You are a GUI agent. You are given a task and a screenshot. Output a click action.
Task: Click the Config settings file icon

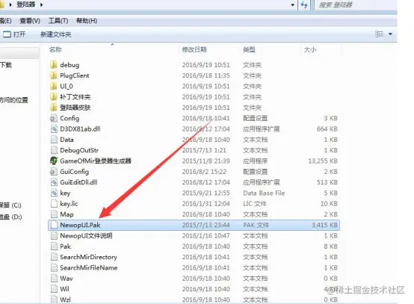point(54,118)
